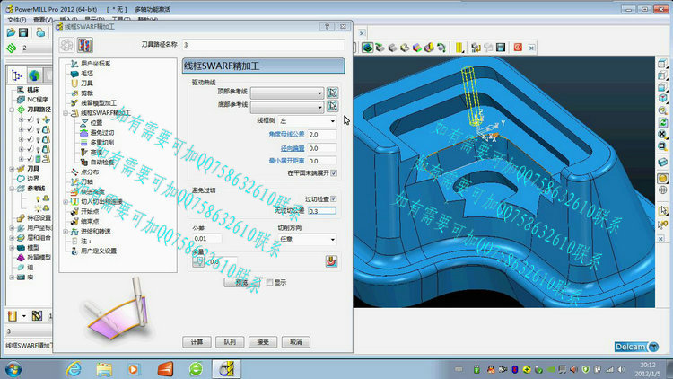Open the 线框侧 dropdown

coord(307,121)
